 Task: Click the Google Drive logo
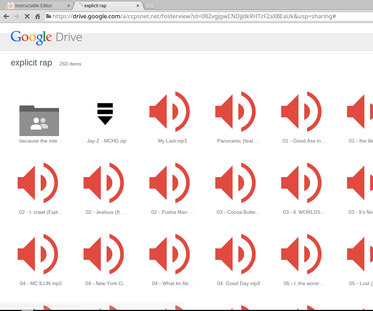point(46,37)
